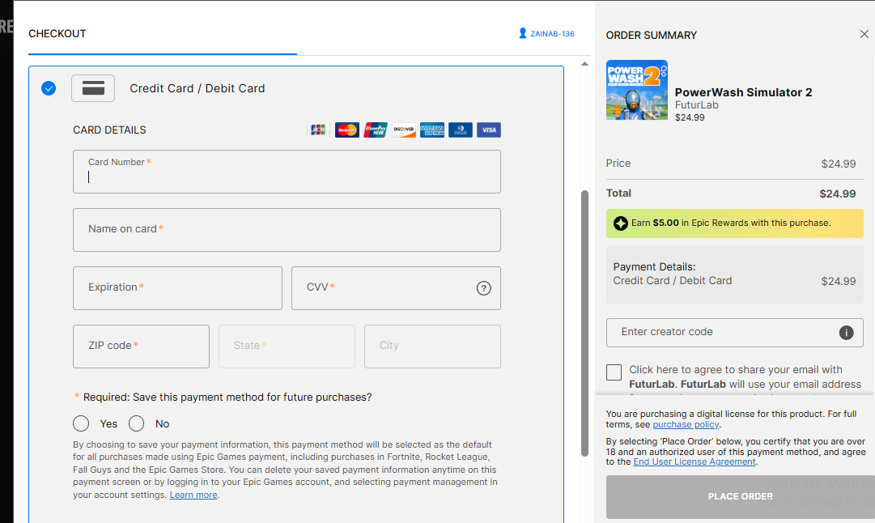Open the End User License Agreement link
This screenshot has width=875, height=523.
tap(694, 461)
